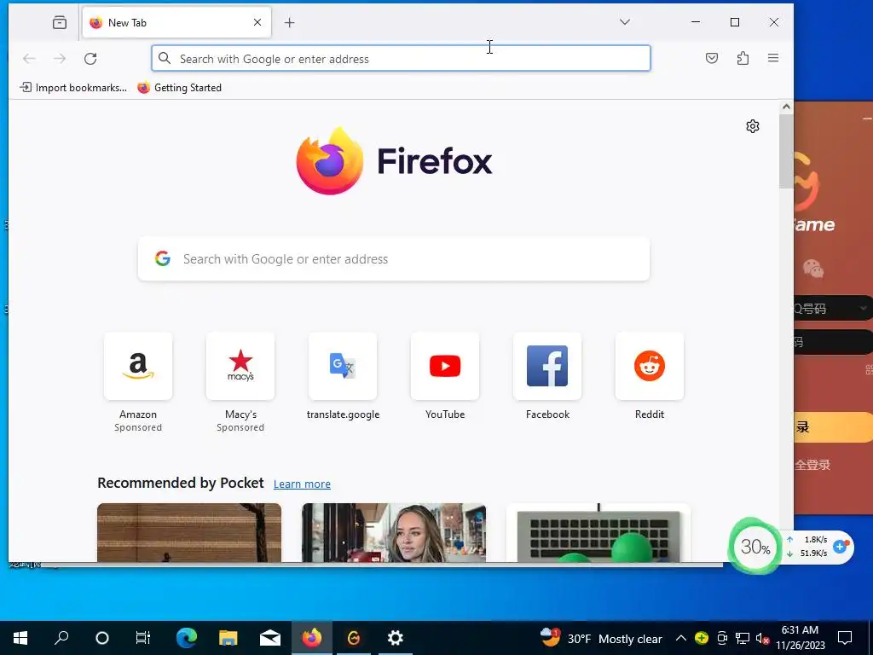Screen dimensions: 873x655
Task: Click yellow login button in red window
Action: [834, 427]
